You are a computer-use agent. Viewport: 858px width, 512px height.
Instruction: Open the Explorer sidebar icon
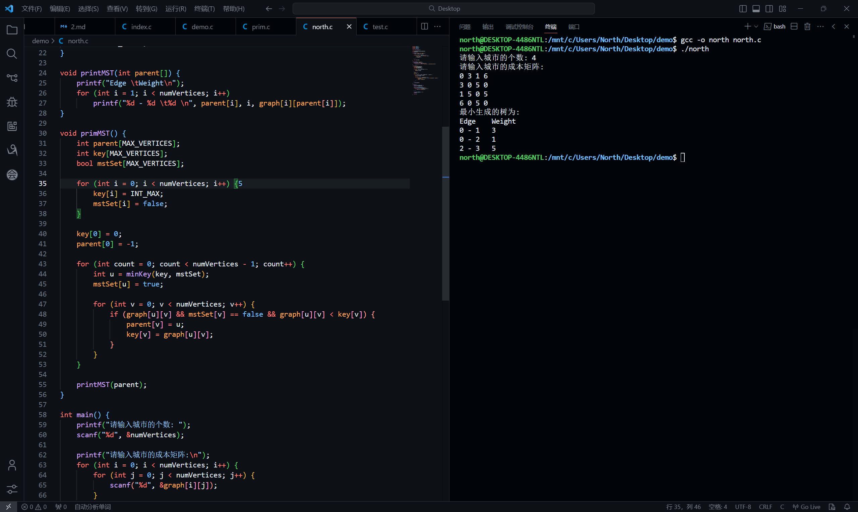click(x=12, y=30)
